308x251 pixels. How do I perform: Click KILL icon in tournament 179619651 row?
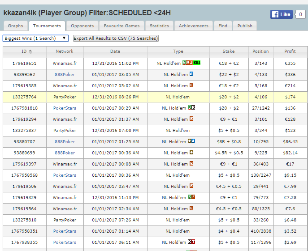[197, 63]
